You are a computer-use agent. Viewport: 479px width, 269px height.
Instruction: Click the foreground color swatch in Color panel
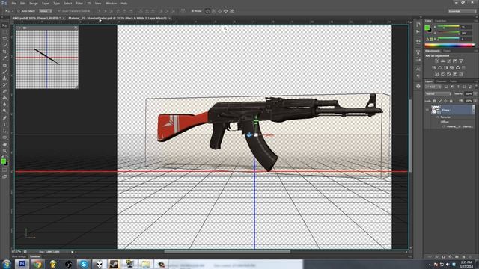(427, 28)
